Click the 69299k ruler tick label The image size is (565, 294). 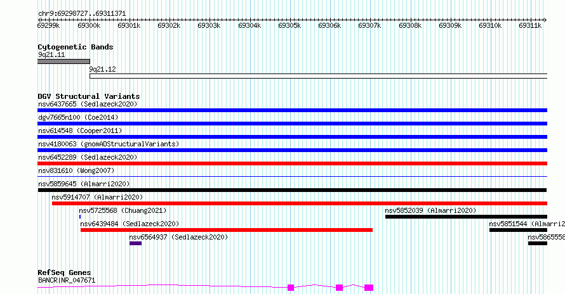(49, 25)
